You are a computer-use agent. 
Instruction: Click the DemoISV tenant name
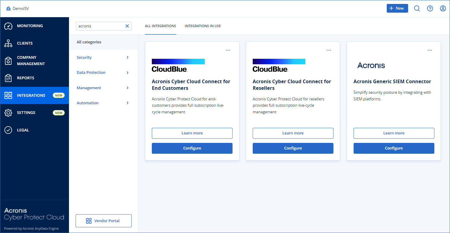[x=21, y=8]
